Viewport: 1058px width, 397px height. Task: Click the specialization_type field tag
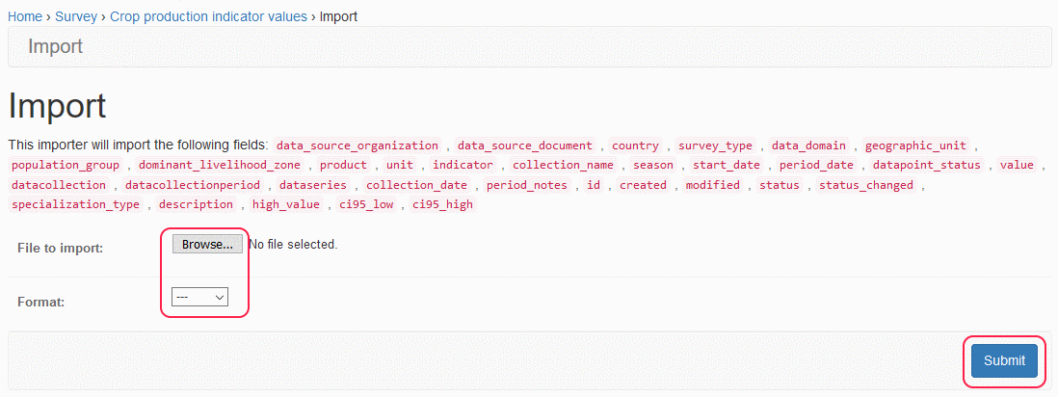click(75, 204)
